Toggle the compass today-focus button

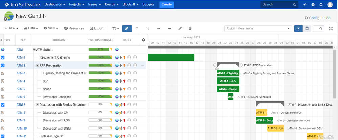tap(298, 28)
